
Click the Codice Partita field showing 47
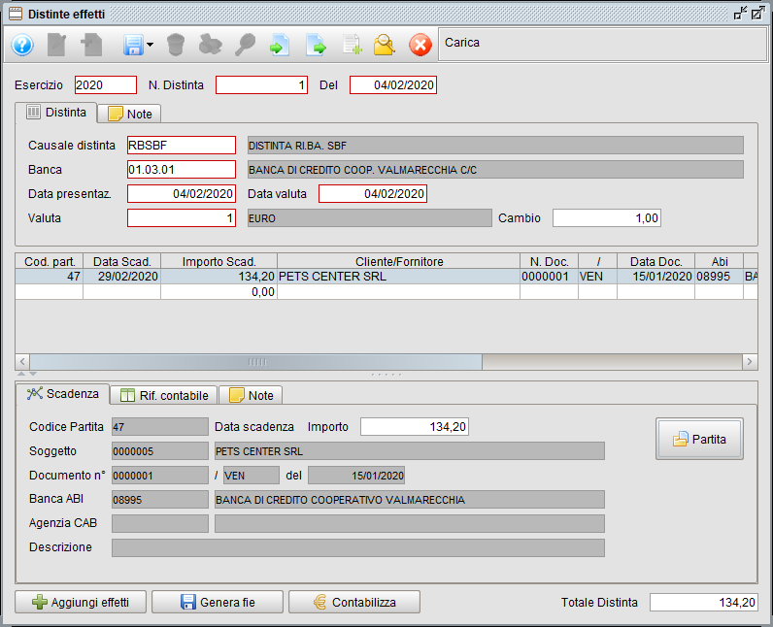pos(159,426)
